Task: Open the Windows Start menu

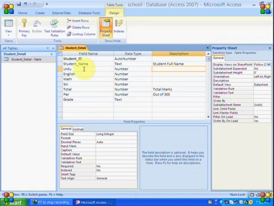Action: (14, 203)
